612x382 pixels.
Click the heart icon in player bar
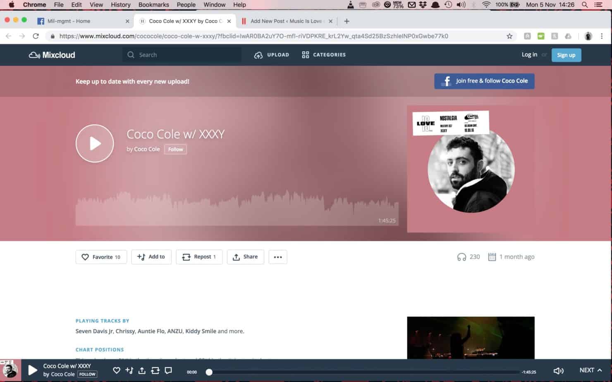pyautogui.click(x=117, y=370)
